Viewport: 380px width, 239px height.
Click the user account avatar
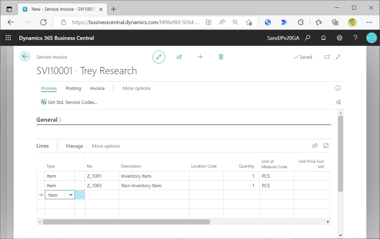pyautogui.click(x=371, y=38)
